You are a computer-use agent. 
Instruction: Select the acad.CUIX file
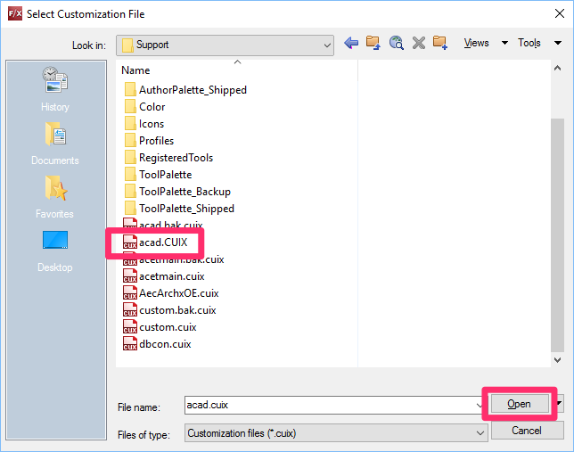[x=155, y=242]
